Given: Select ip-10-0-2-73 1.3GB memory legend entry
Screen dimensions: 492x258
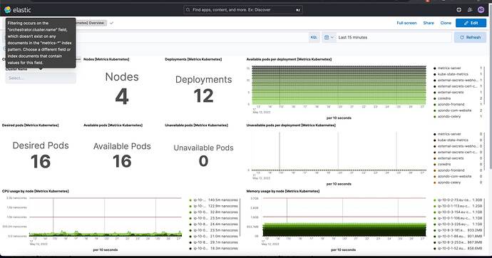Looking at the screenshot, I should (x=460, y=200).
